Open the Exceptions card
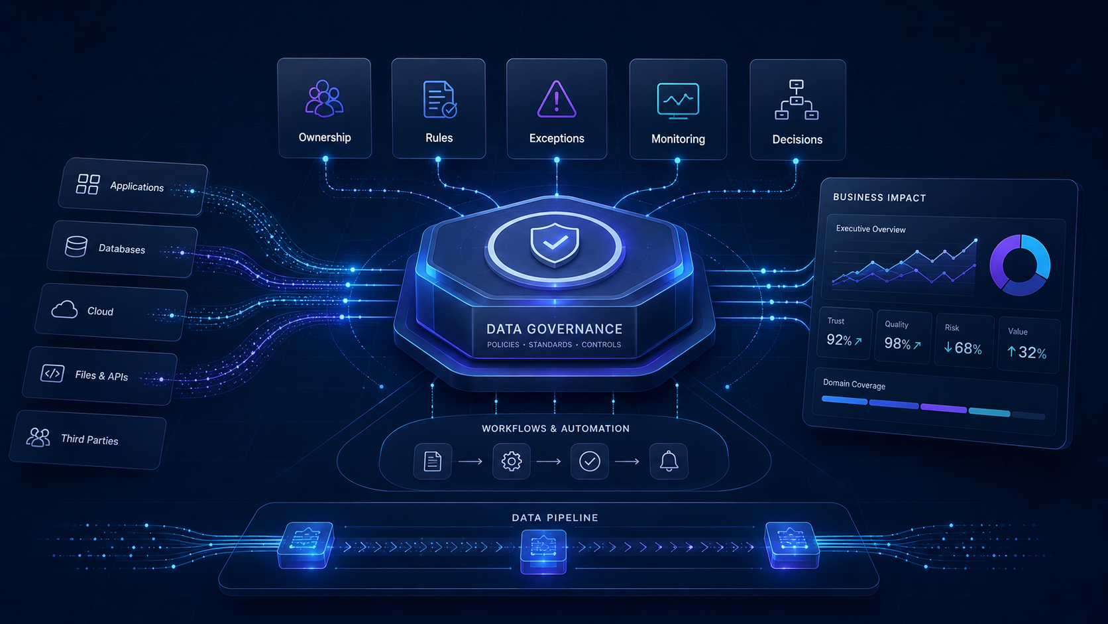 [x=557, y=109]
